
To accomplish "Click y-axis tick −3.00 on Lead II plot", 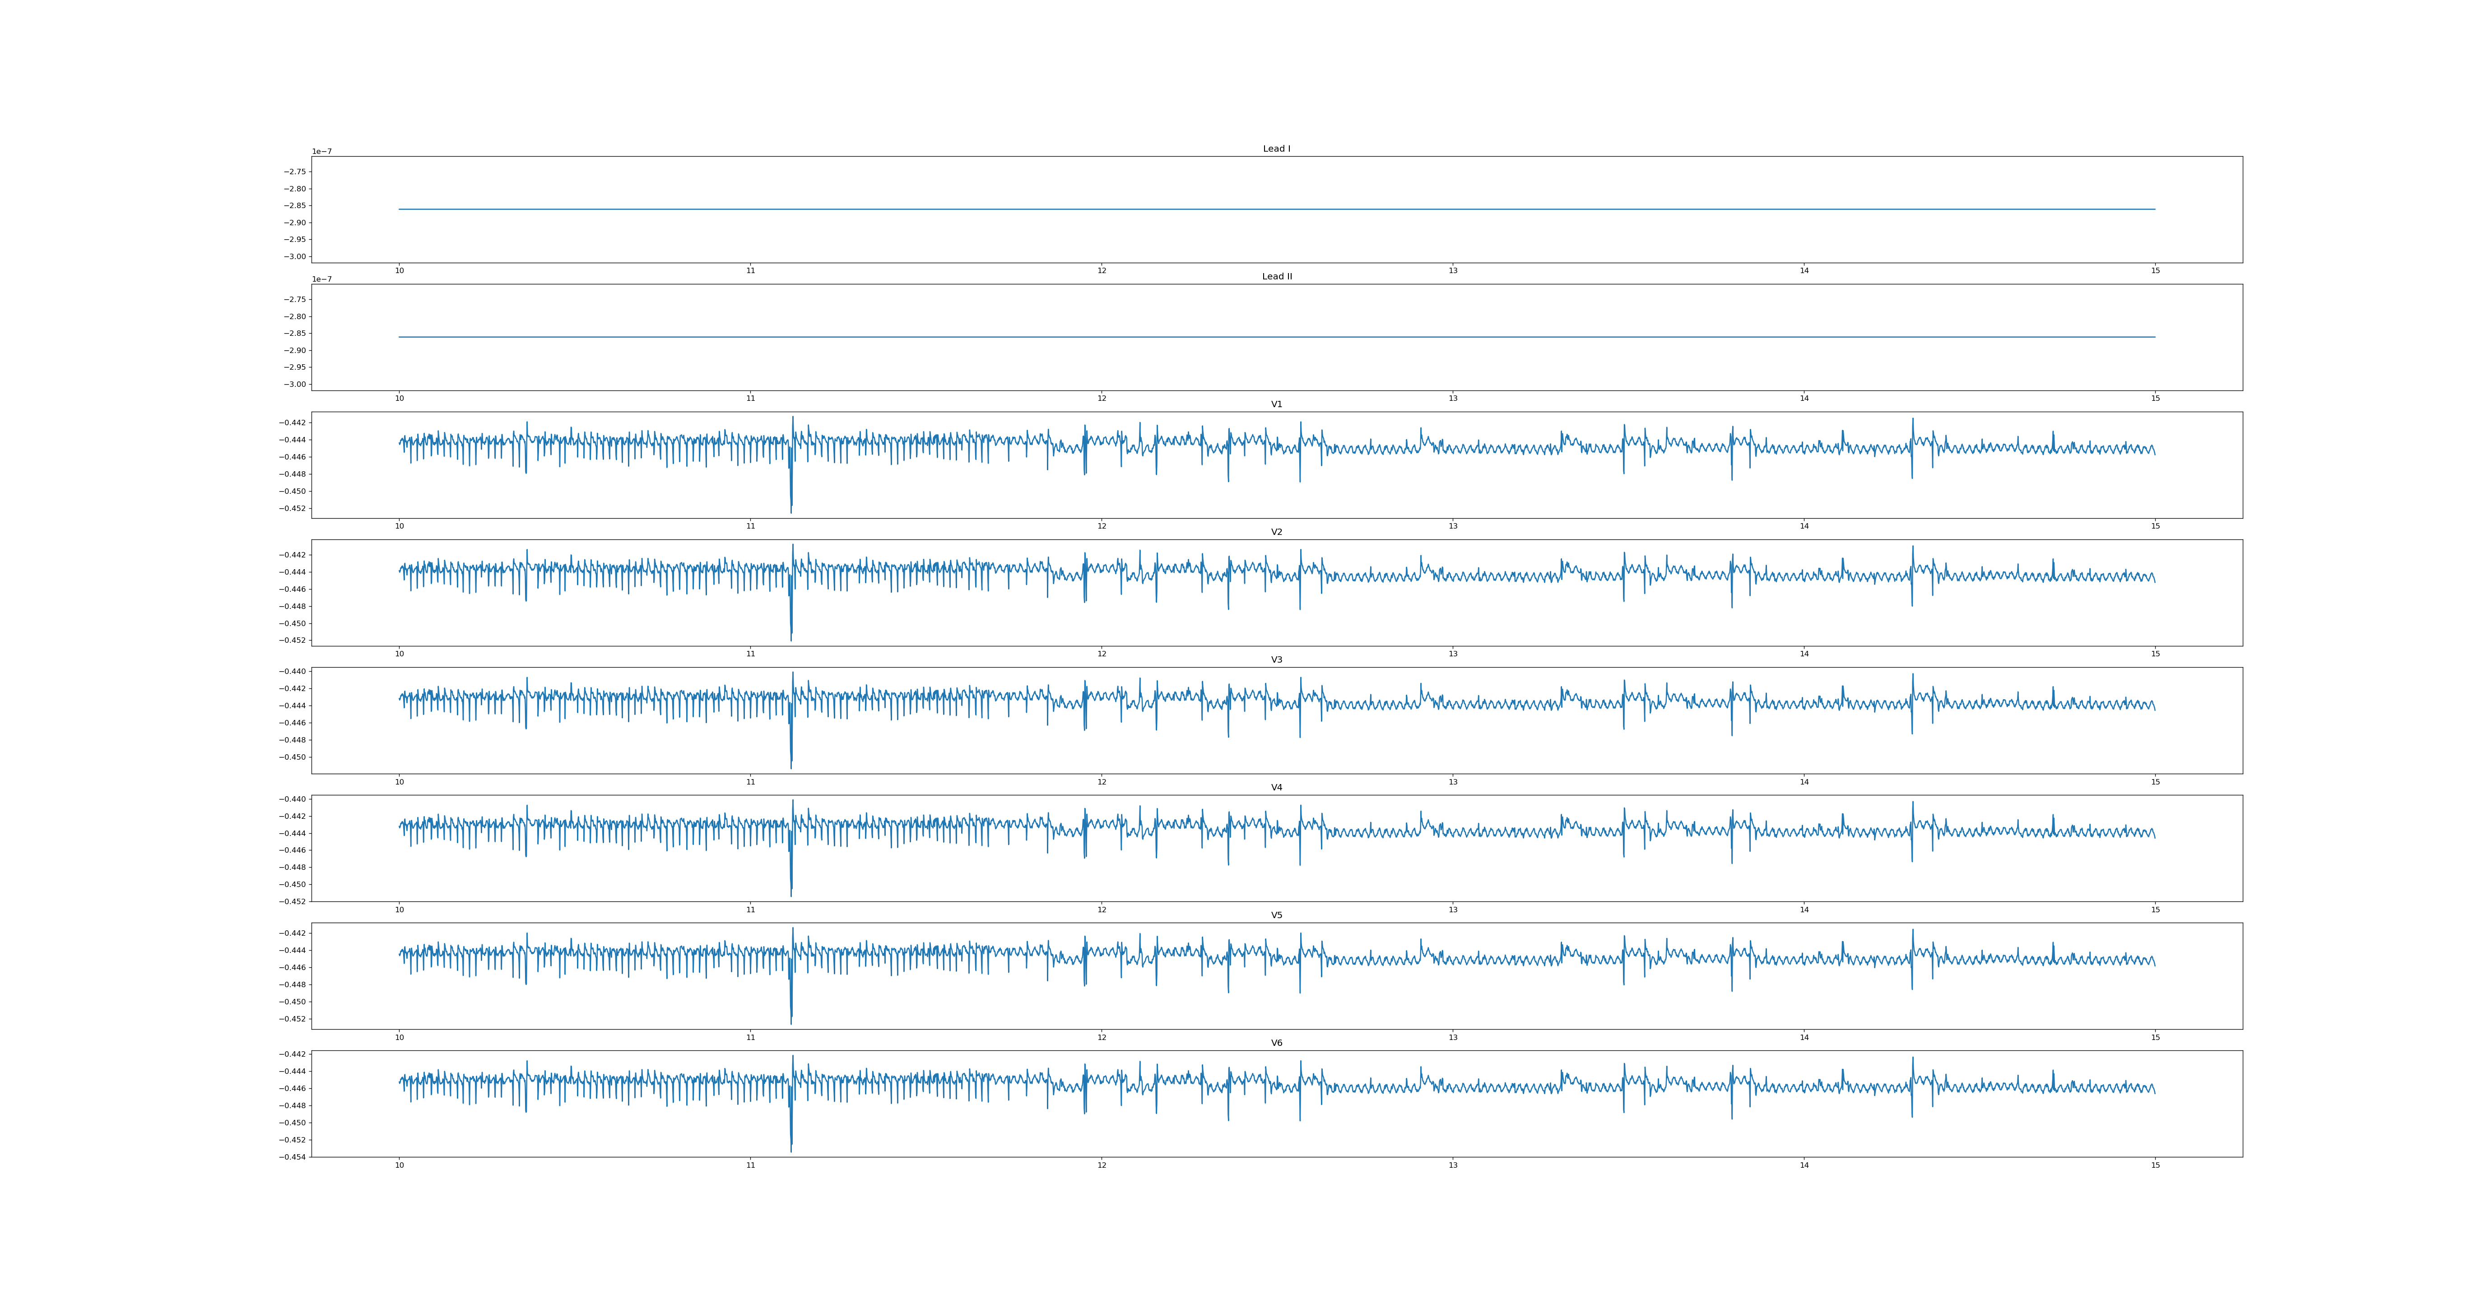I will [x=295, y=384].
